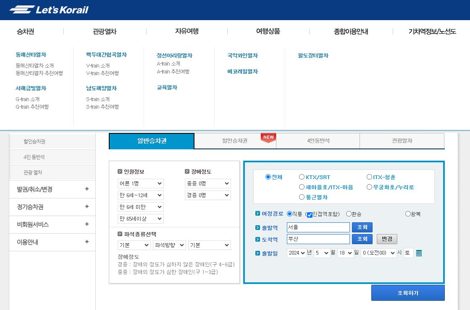Open the 기차역정보/노선도 top menu
This screenshot has height=310, width=470.
coord(432,31)
